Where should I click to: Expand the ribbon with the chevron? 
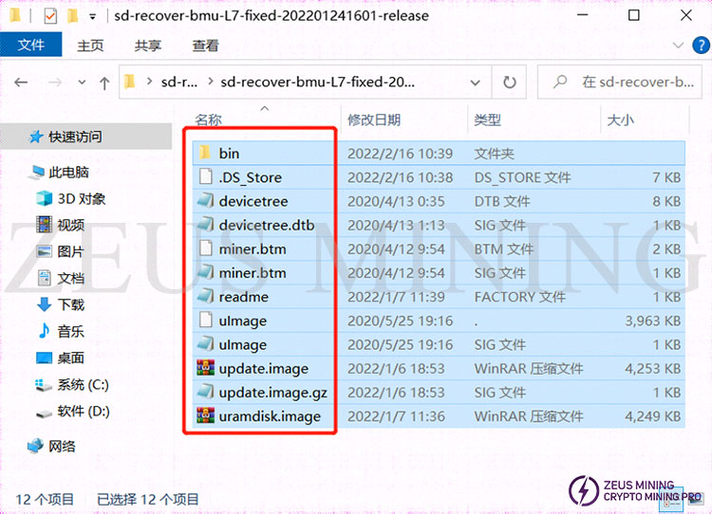pos(678,46)
